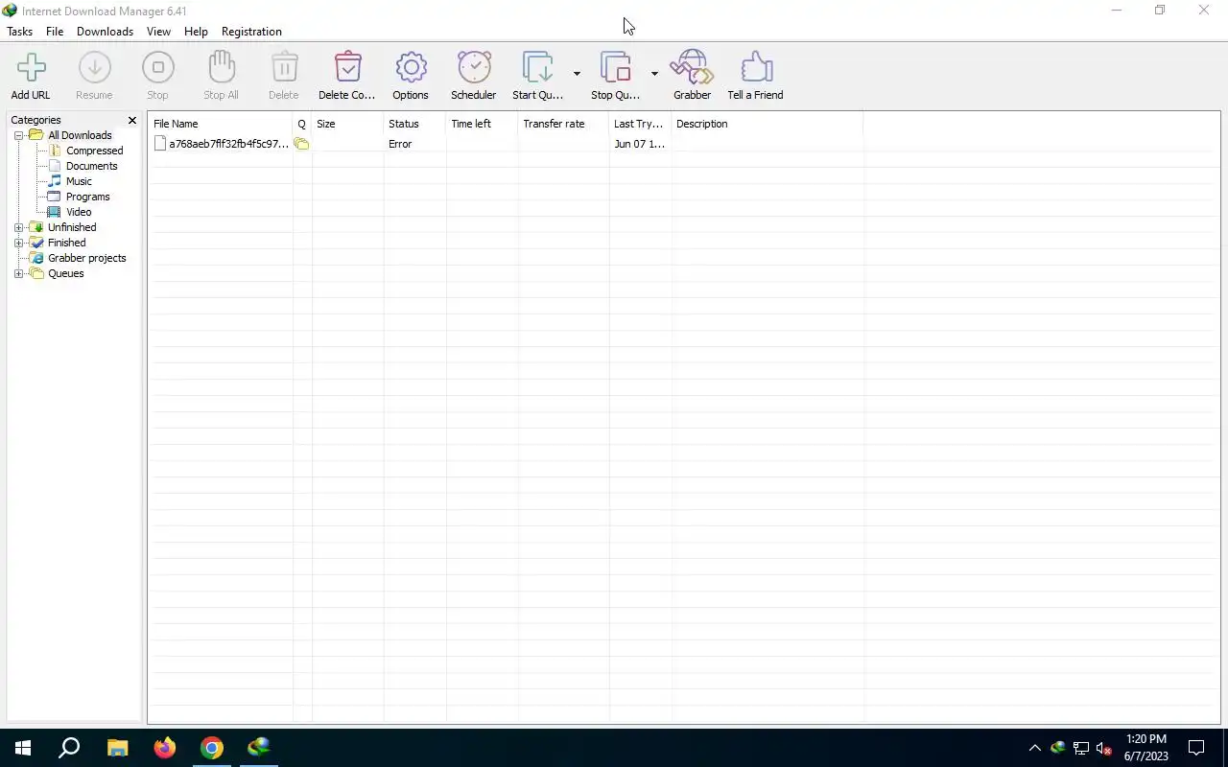The image size is (1228, 767).
Task: Open the Help menu
Action: pos(196,32)
